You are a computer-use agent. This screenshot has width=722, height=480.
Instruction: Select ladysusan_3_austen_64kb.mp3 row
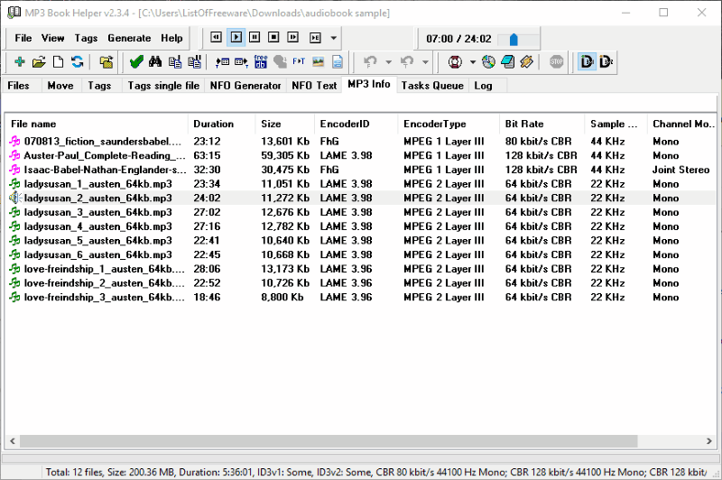(361, 212)
